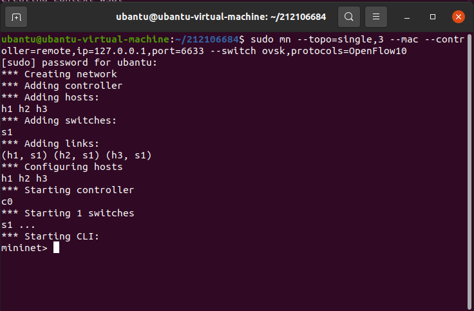The height and width of the screenshot is (311, 474).
Task: Click the "*** Configuring hosts" line
Action: coord(62,167)
